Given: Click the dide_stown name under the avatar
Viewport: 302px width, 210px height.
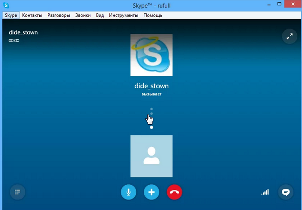Looking at the screenshot, I should [151, 86].
